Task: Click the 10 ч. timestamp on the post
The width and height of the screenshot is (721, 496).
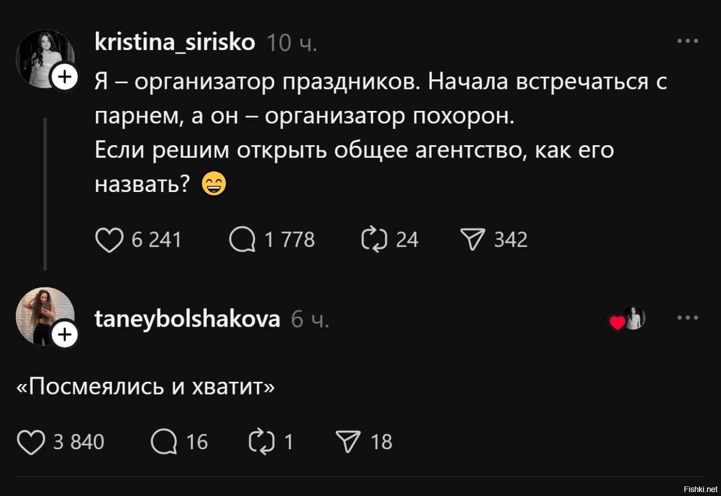Action: 291,43
